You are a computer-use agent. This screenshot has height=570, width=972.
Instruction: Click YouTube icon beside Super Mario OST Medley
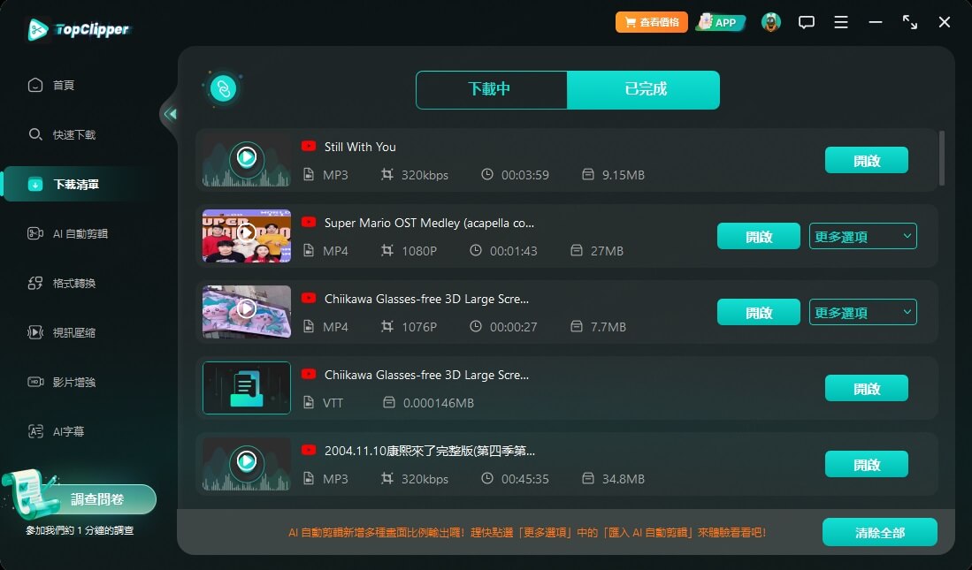(x=309, y=222)
